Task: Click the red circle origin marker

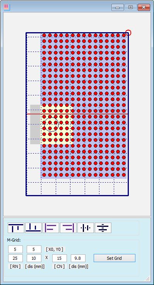Action: [x=128, y=33]
